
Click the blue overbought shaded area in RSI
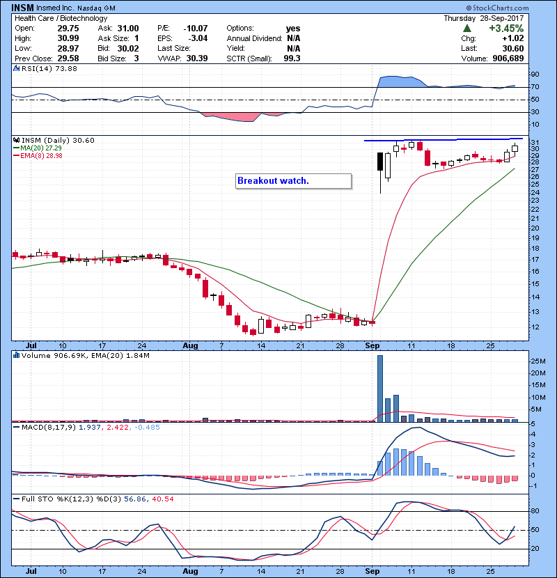(401, 82)
